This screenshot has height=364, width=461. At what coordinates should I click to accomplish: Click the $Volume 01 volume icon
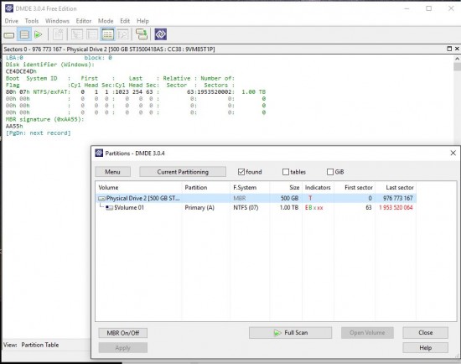pyautogui.click(x=109, y=208)
